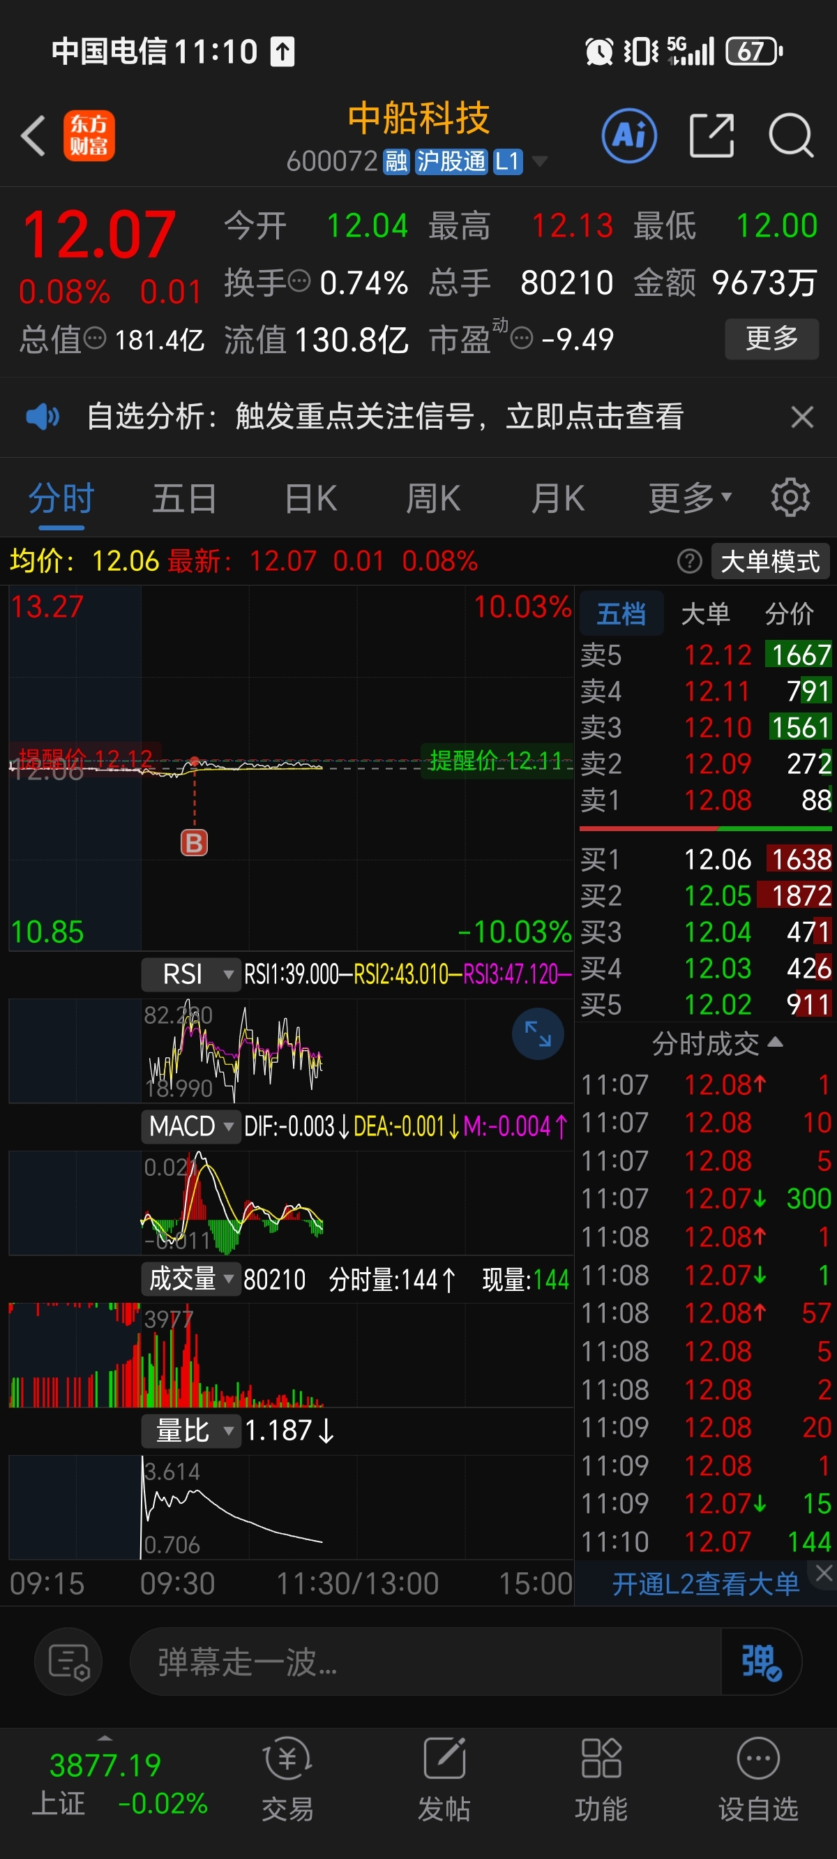
Task: Switch to 周K chart tab
Action: pos(432,498)
